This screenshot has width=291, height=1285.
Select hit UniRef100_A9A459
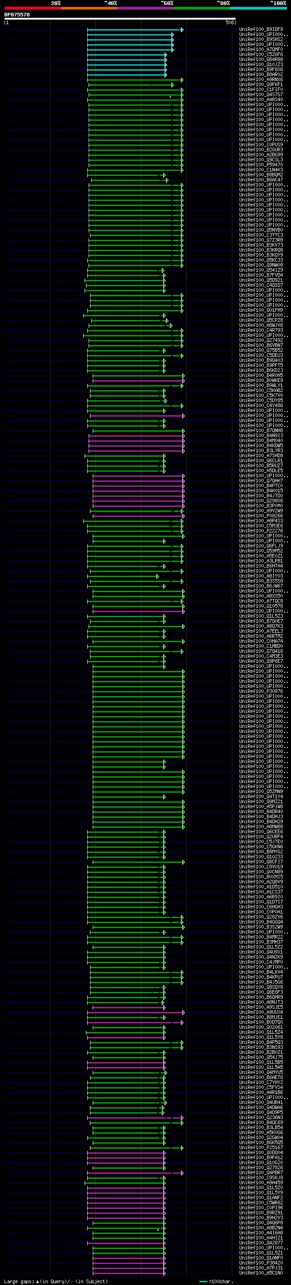[261, 1182]
